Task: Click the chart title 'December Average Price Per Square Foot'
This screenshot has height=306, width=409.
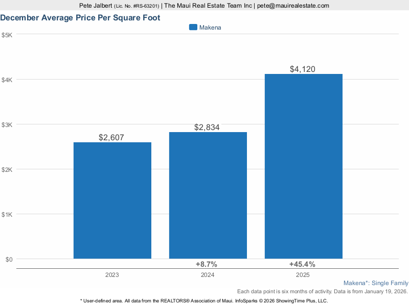Action: (x=80, y=17)
